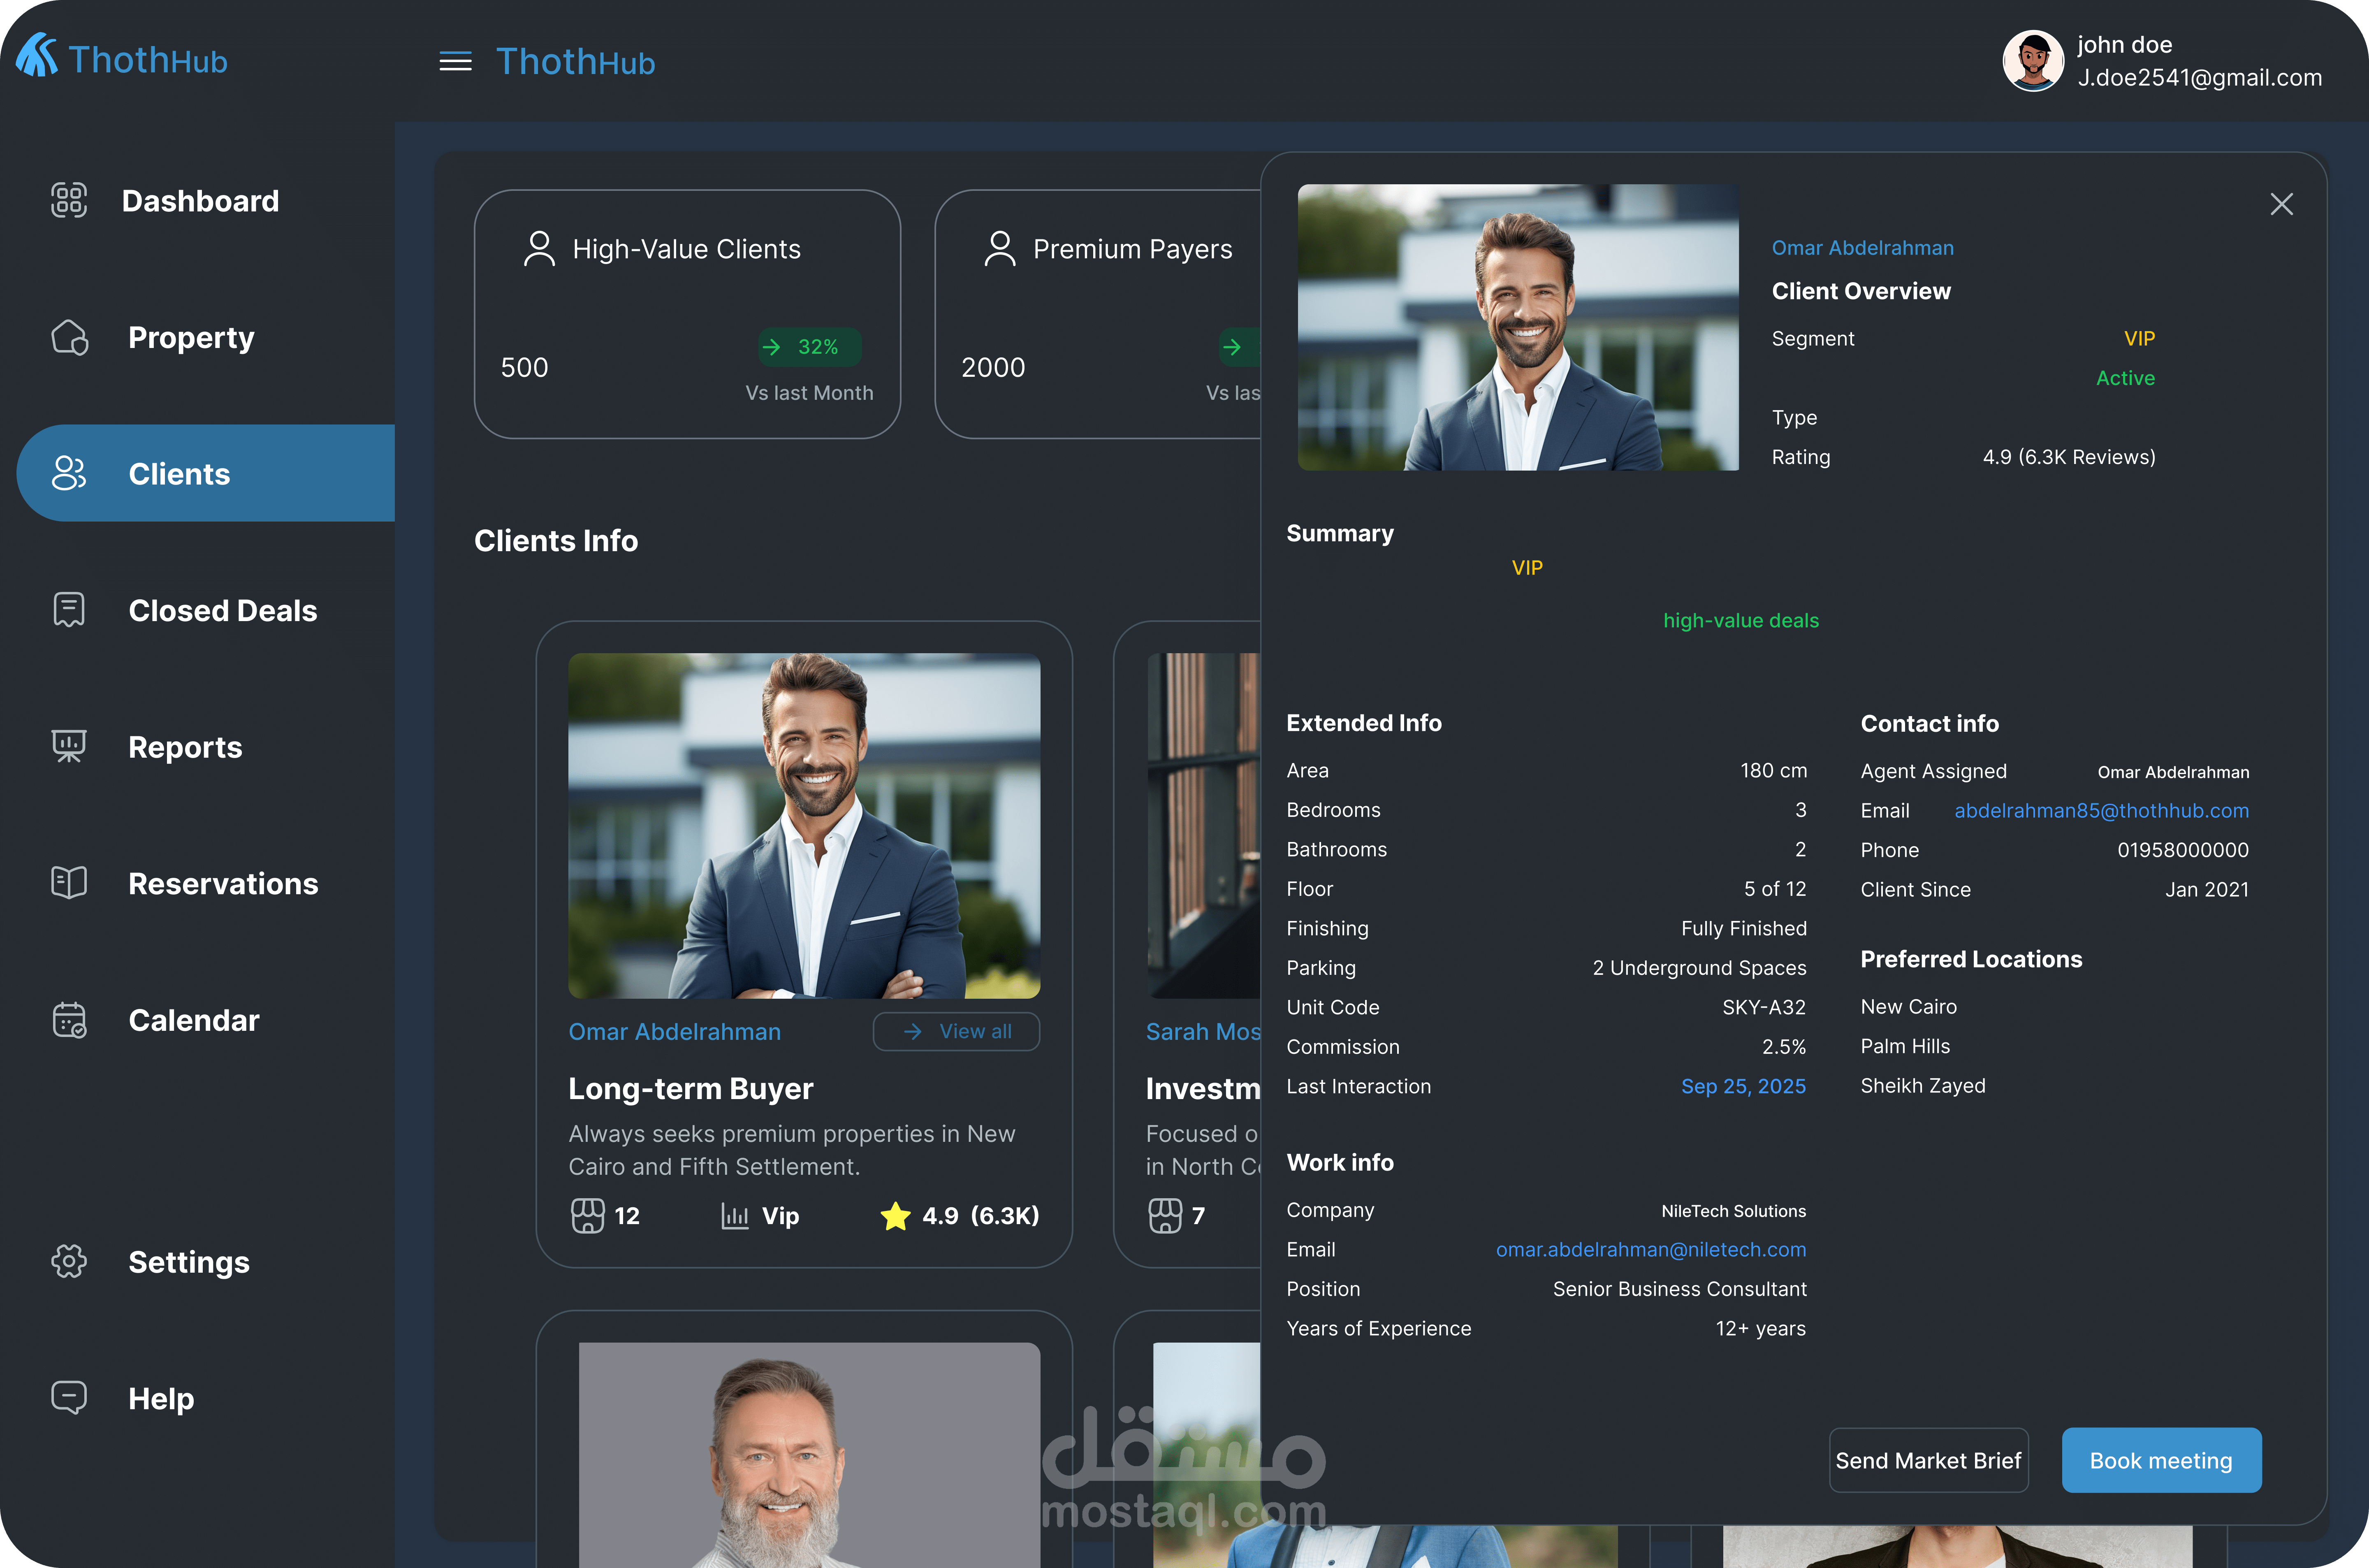Select the High-Value Clients stat card
The width and height of the screenshot is (2369, 1568).
[x=687, y=314]
